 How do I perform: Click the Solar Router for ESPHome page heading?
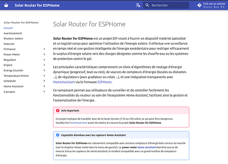89,24
